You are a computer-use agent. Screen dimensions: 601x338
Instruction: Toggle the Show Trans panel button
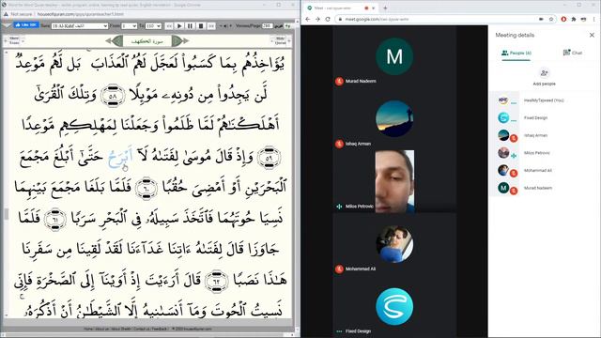(x=14, y=40)
